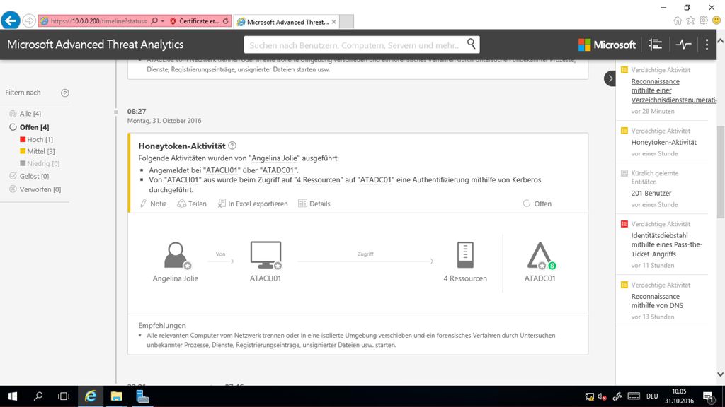Filter by Mittel [3] severity

(x=38, y=151)
